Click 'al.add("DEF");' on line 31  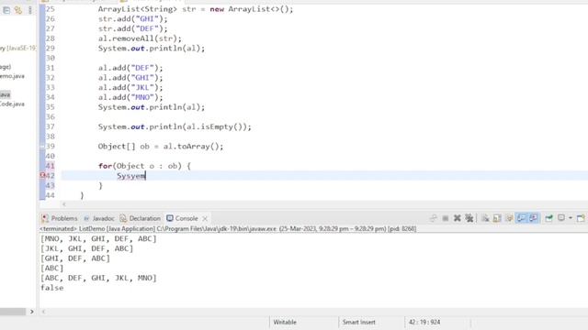tap(130, 68)
